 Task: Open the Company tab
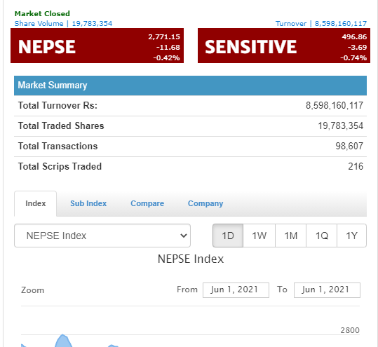click(205, 203)
